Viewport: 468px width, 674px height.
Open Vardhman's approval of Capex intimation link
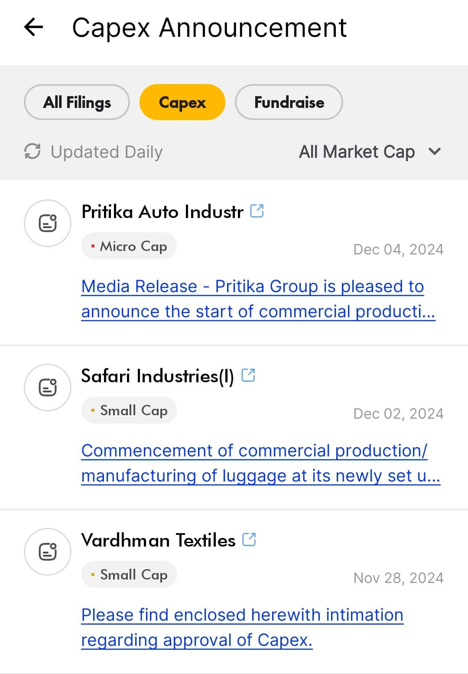(x=242, y=627)
